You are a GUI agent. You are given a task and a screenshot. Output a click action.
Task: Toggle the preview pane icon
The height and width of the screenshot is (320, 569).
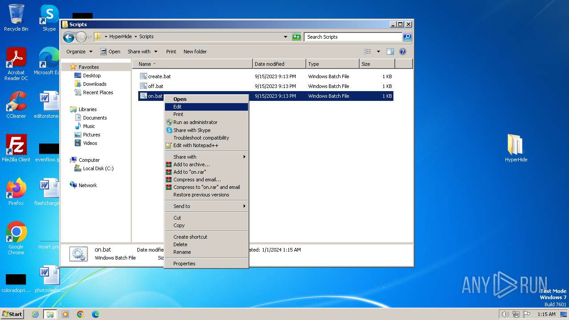[390, 52]
